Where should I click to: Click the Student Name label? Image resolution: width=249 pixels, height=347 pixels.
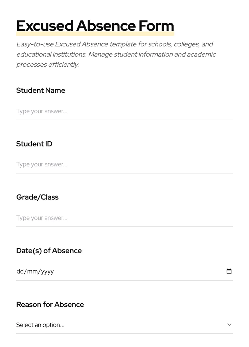click(41, 90)
